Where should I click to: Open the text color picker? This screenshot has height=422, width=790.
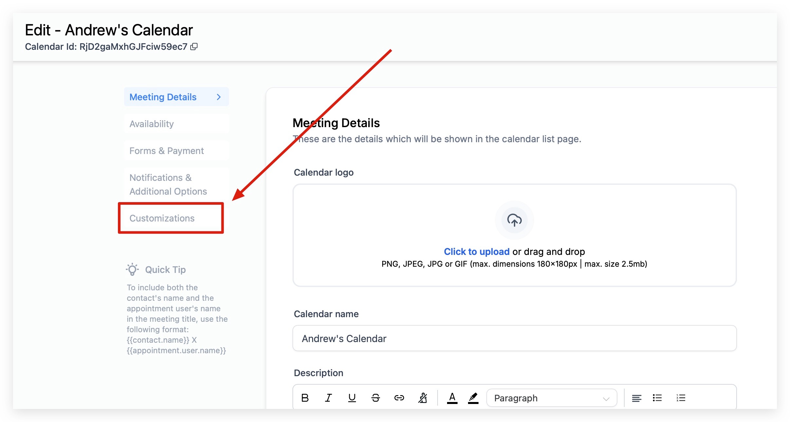[452, 398]
